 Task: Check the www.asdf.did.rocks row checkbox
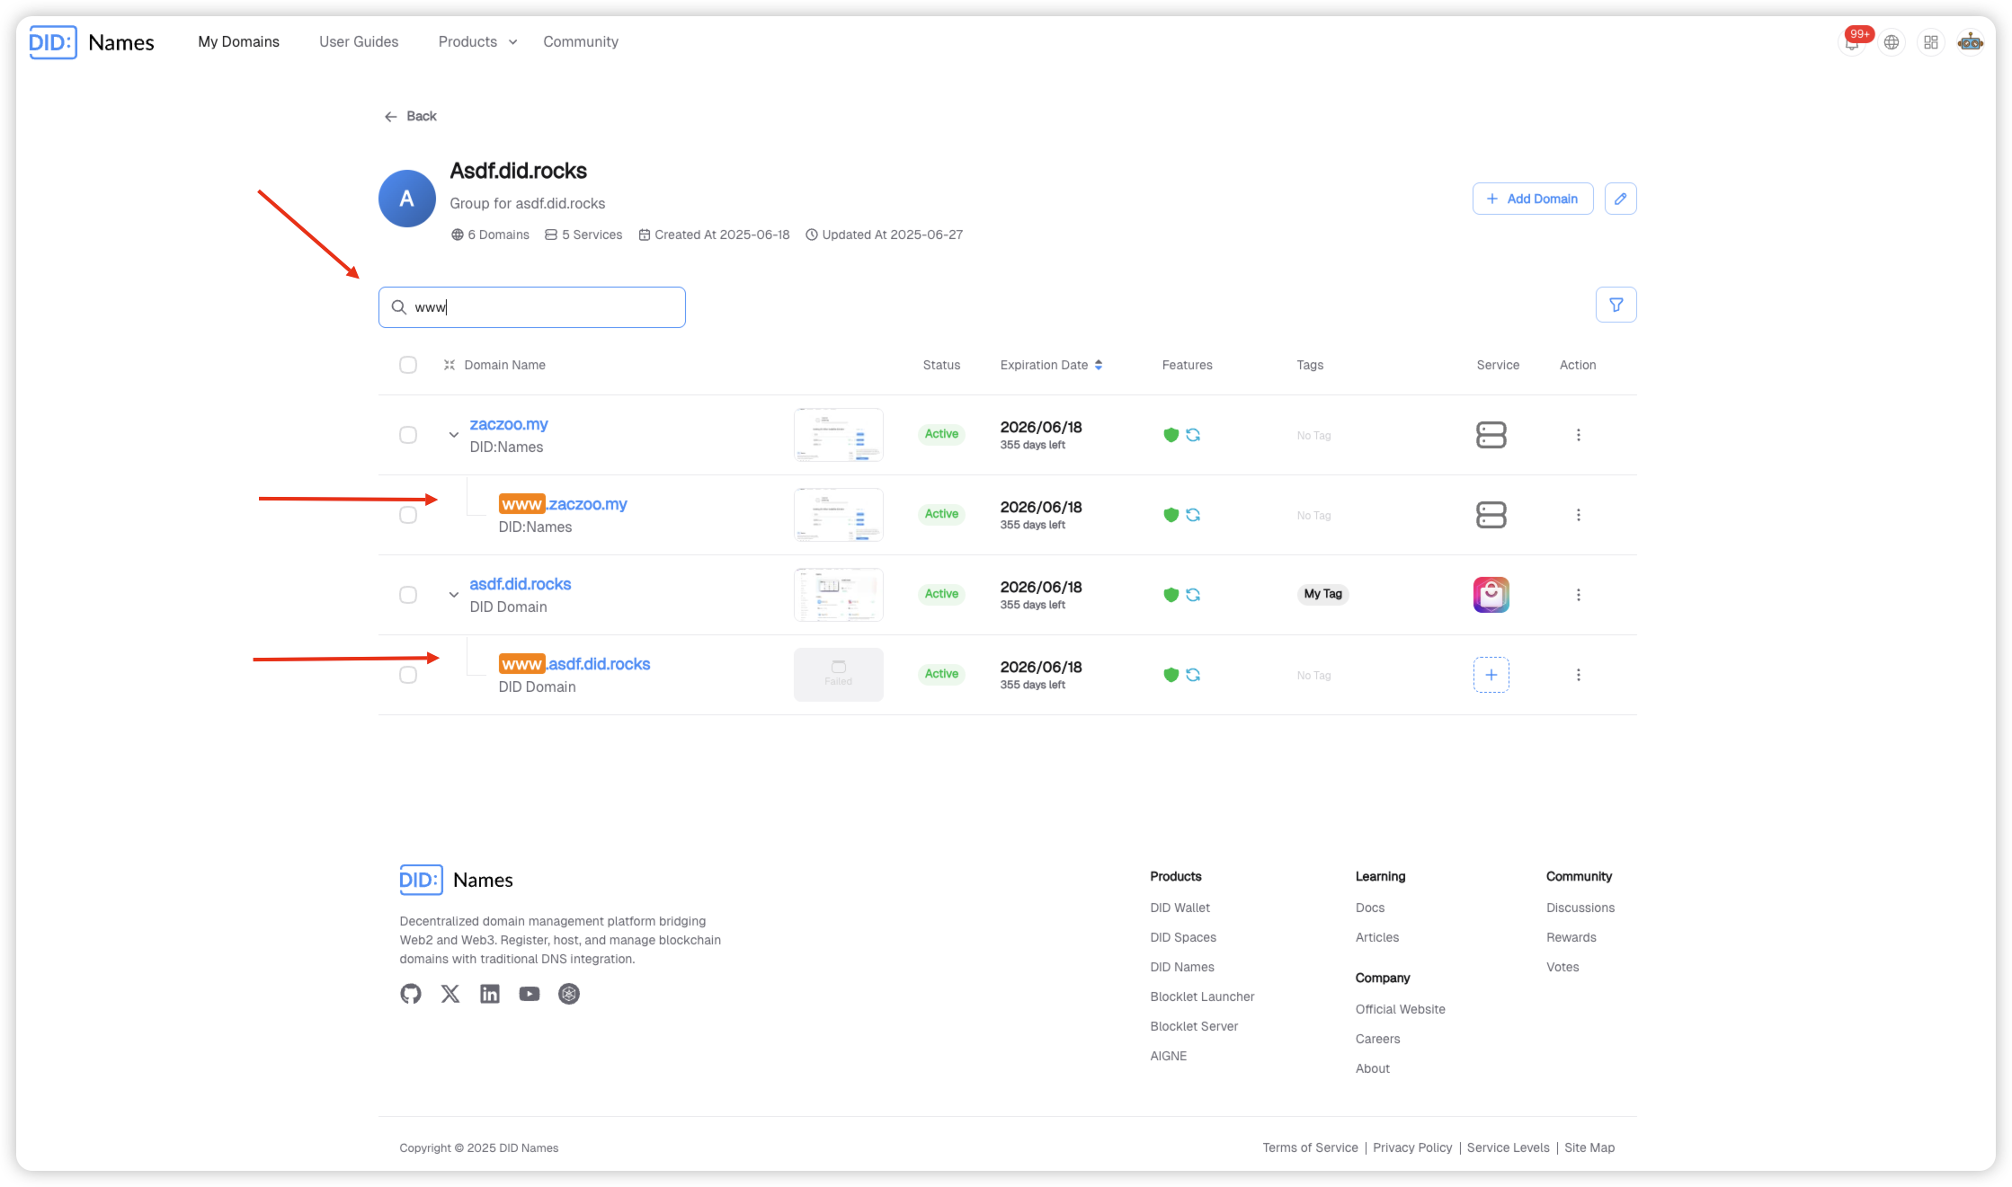coord(408,675)
